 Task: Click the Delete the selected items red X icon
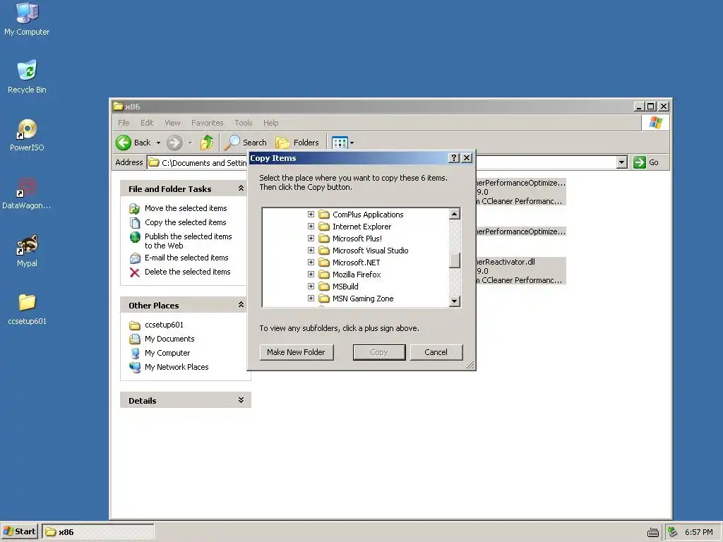(135, 272)
